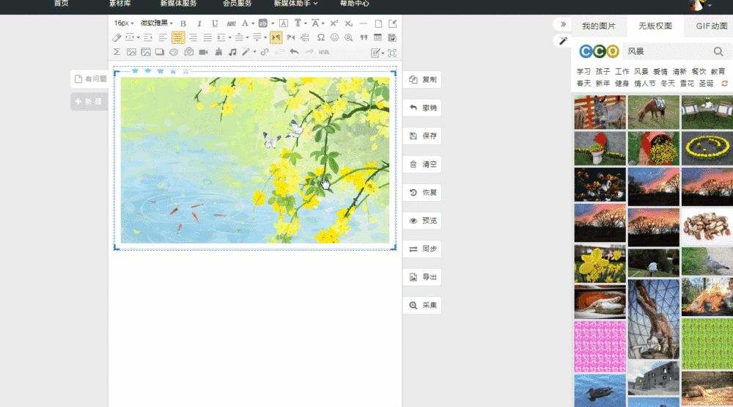Click the 预览 button
This screenshot has width=733, height=407.
pos(422,221)
